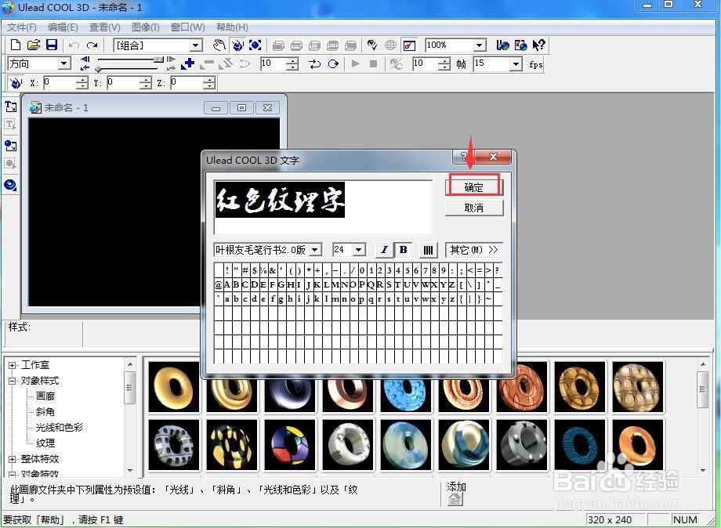Image resolution: width=721 pixels, height=528 pixels.
Task: Click the timeline frame slider track
Action: [128, 60]
